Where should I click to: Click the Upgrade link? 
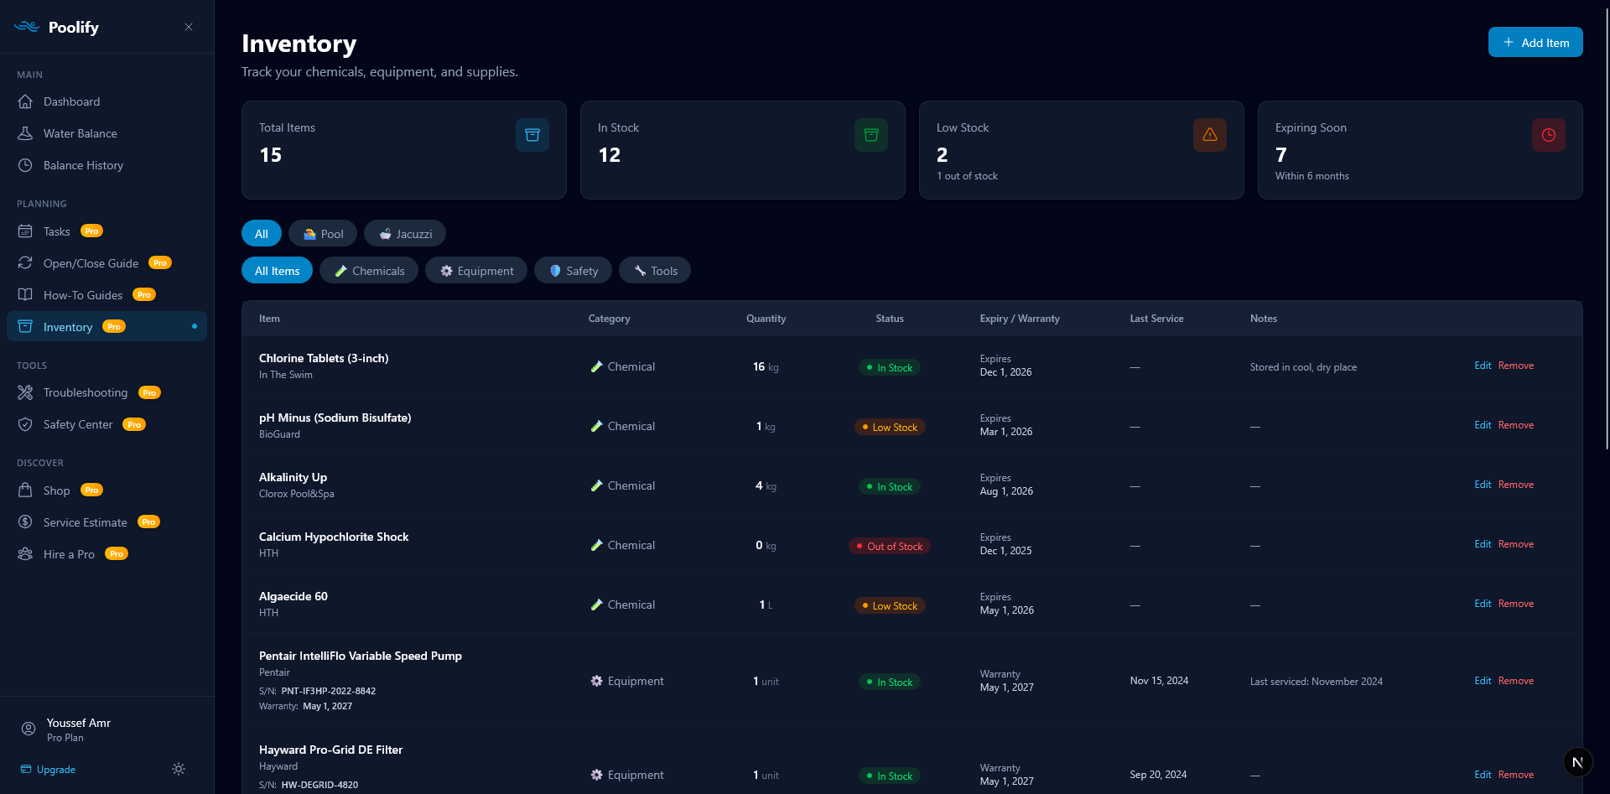[48, 769]
